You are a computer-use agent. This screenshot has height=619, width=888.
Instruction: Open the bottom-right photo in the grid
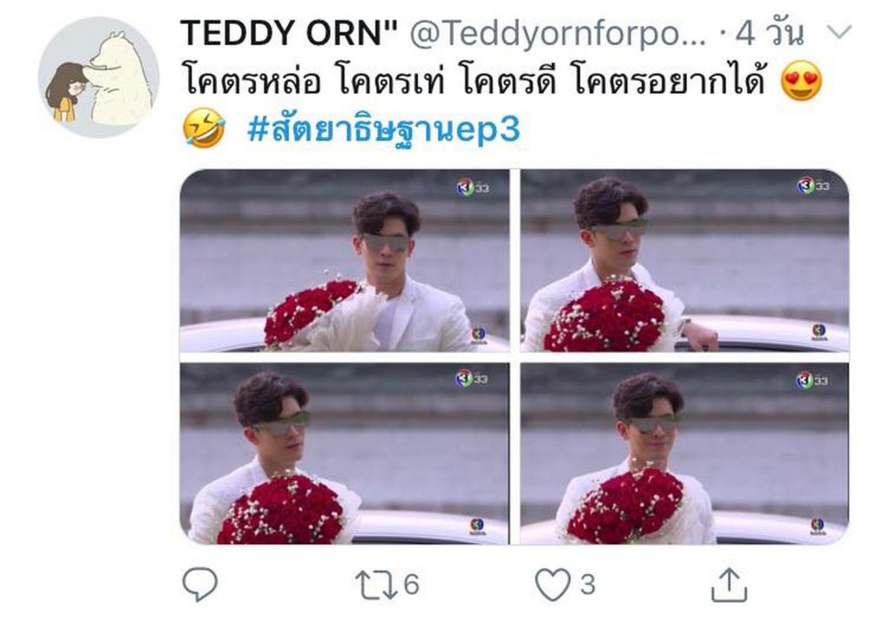[684, 453]
